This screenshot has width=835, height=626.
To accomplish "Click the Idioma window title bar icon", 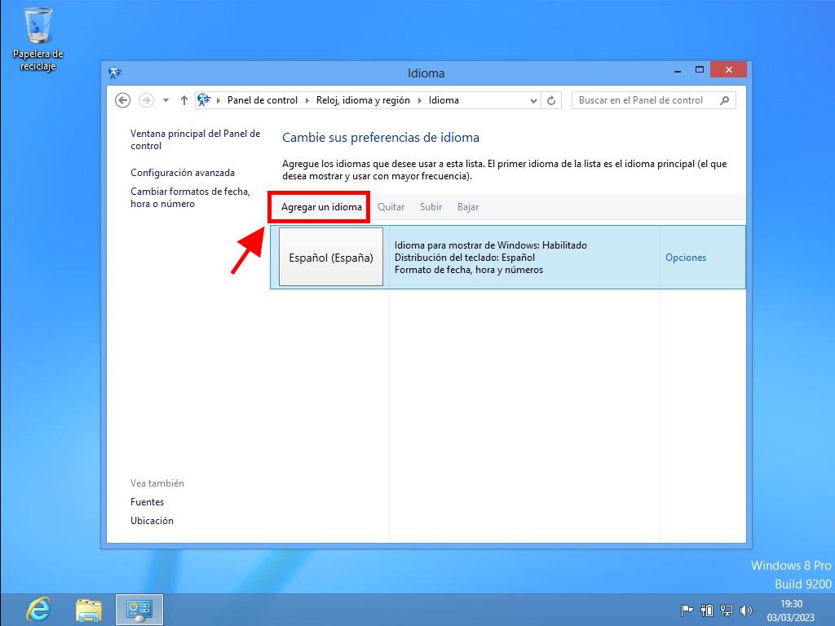I will pos(115,73).
